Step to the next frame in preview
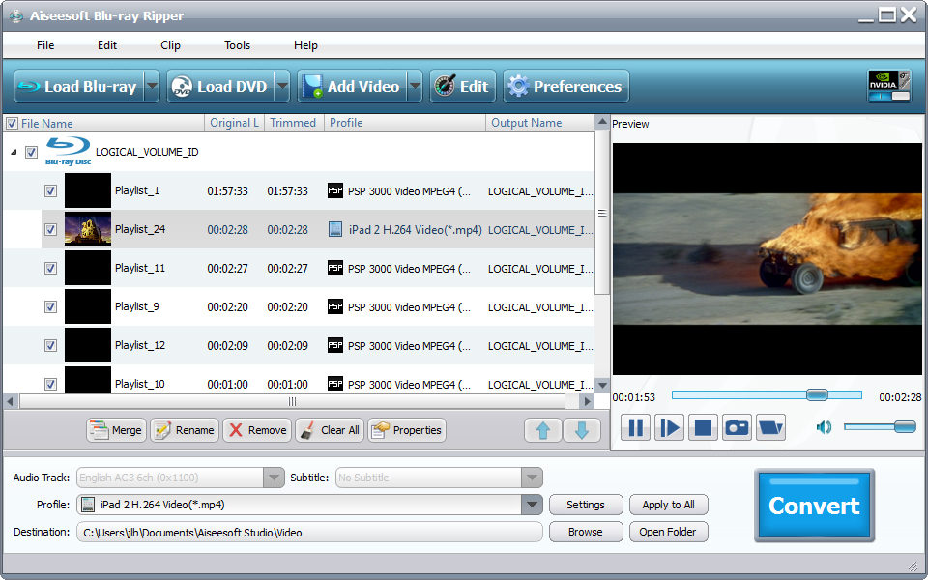Screen dimensions: 928x580 pyautogui.click(x=669, y=427)
